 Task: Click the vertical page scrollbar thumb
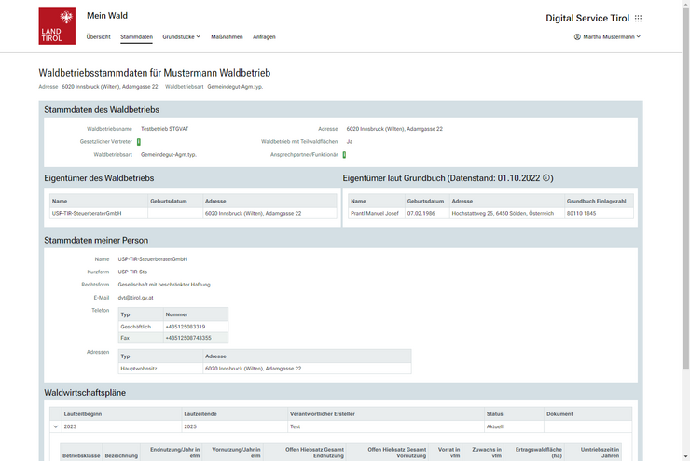(685, 189)
